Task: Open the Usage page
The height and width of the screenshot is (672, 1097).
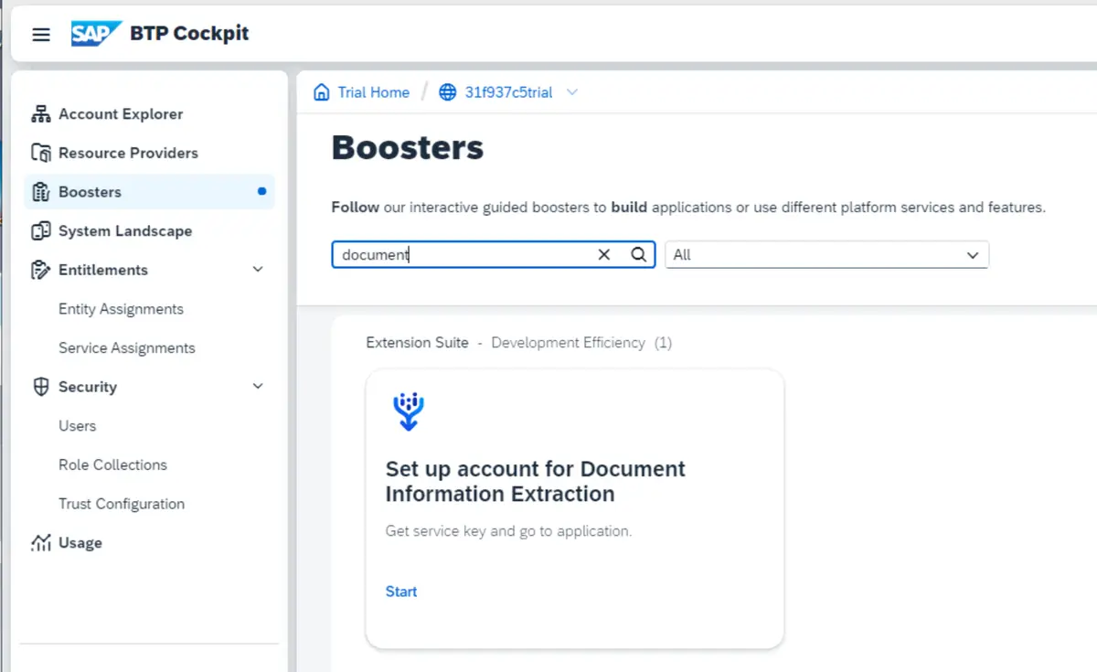Action: (80, 543)
